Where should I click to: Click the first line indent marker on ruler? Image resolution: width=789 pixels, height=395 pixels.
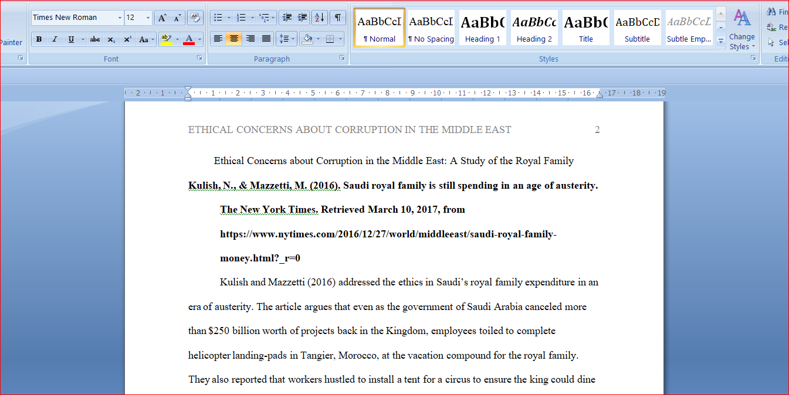click(x=188, y=90)
